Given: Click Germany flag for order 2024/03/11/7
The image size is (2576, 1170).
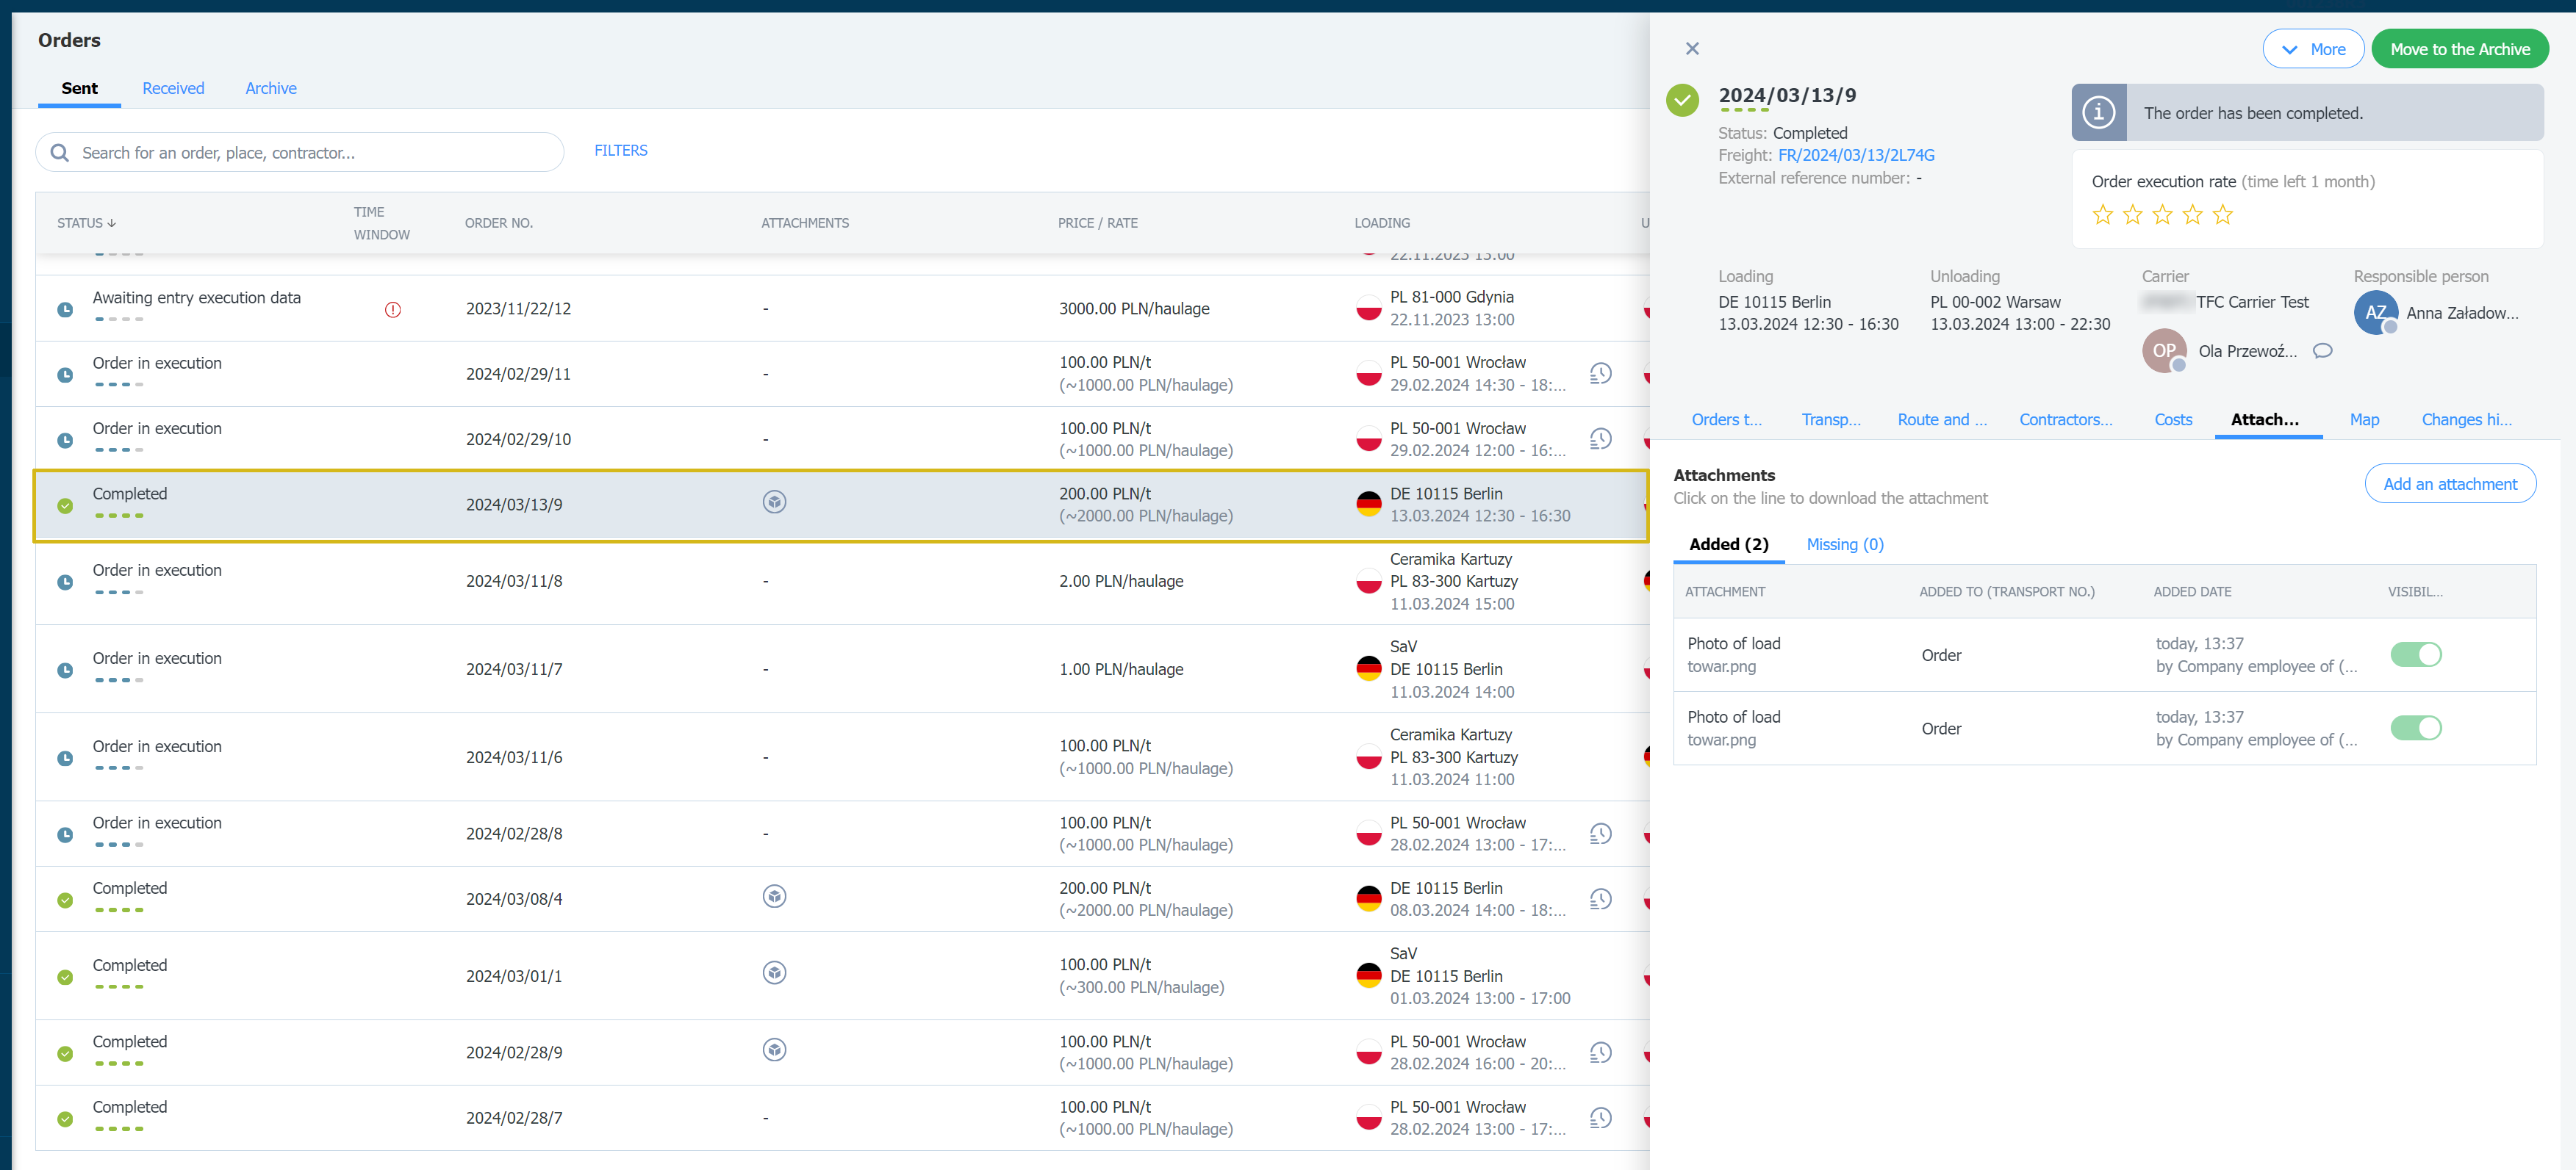Looking at the screenshot, I should pos(1368,668).
